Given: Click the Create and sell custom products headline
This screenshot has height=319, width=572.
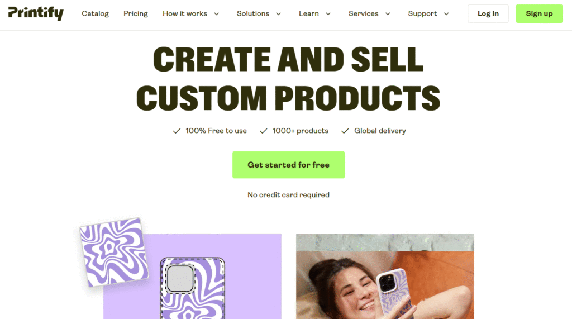Looking at the screenshot, I should [x=288, y=78].
